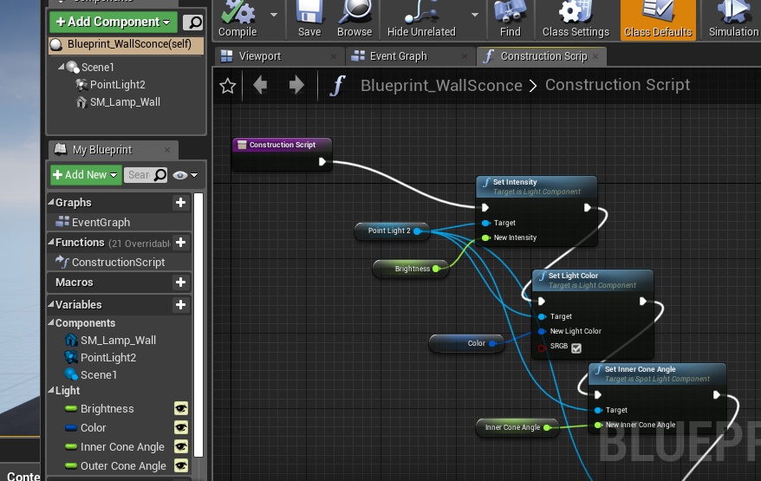Open Class Settings from toolbar
Viewport: 761px width, 481px height.
[575, 12]
